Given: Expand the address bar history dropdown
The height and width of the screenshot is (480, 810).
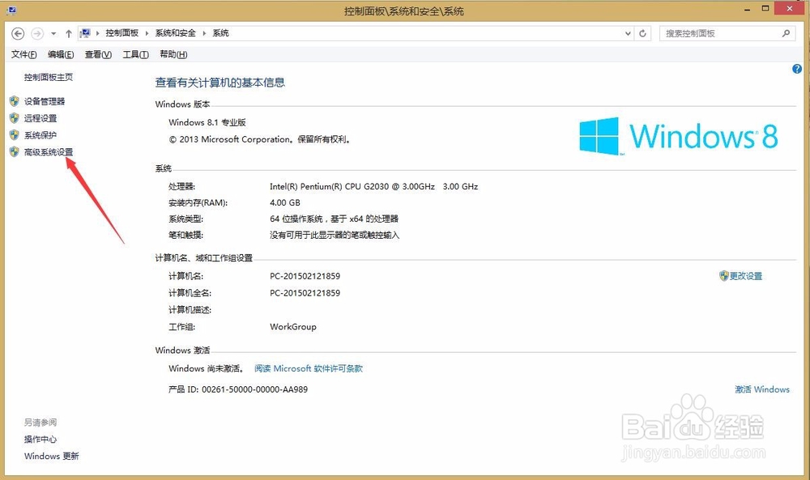Looking at the screenshot, I should 628,33.
